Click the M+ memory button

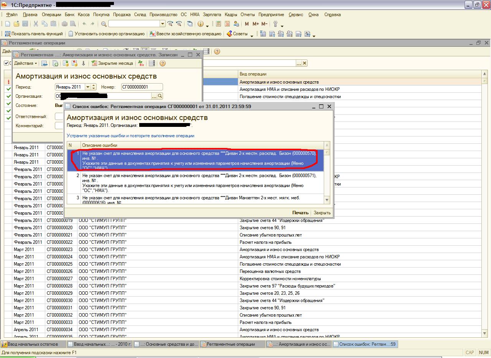click(x=255, y=24)
